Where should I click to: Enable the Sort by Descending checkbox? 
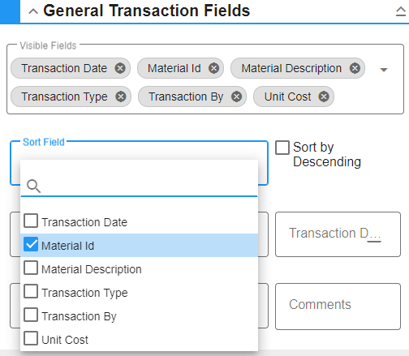coord(282,148)
